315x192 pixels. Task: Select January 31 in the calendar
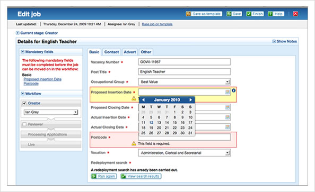click(x=190, y=133)
